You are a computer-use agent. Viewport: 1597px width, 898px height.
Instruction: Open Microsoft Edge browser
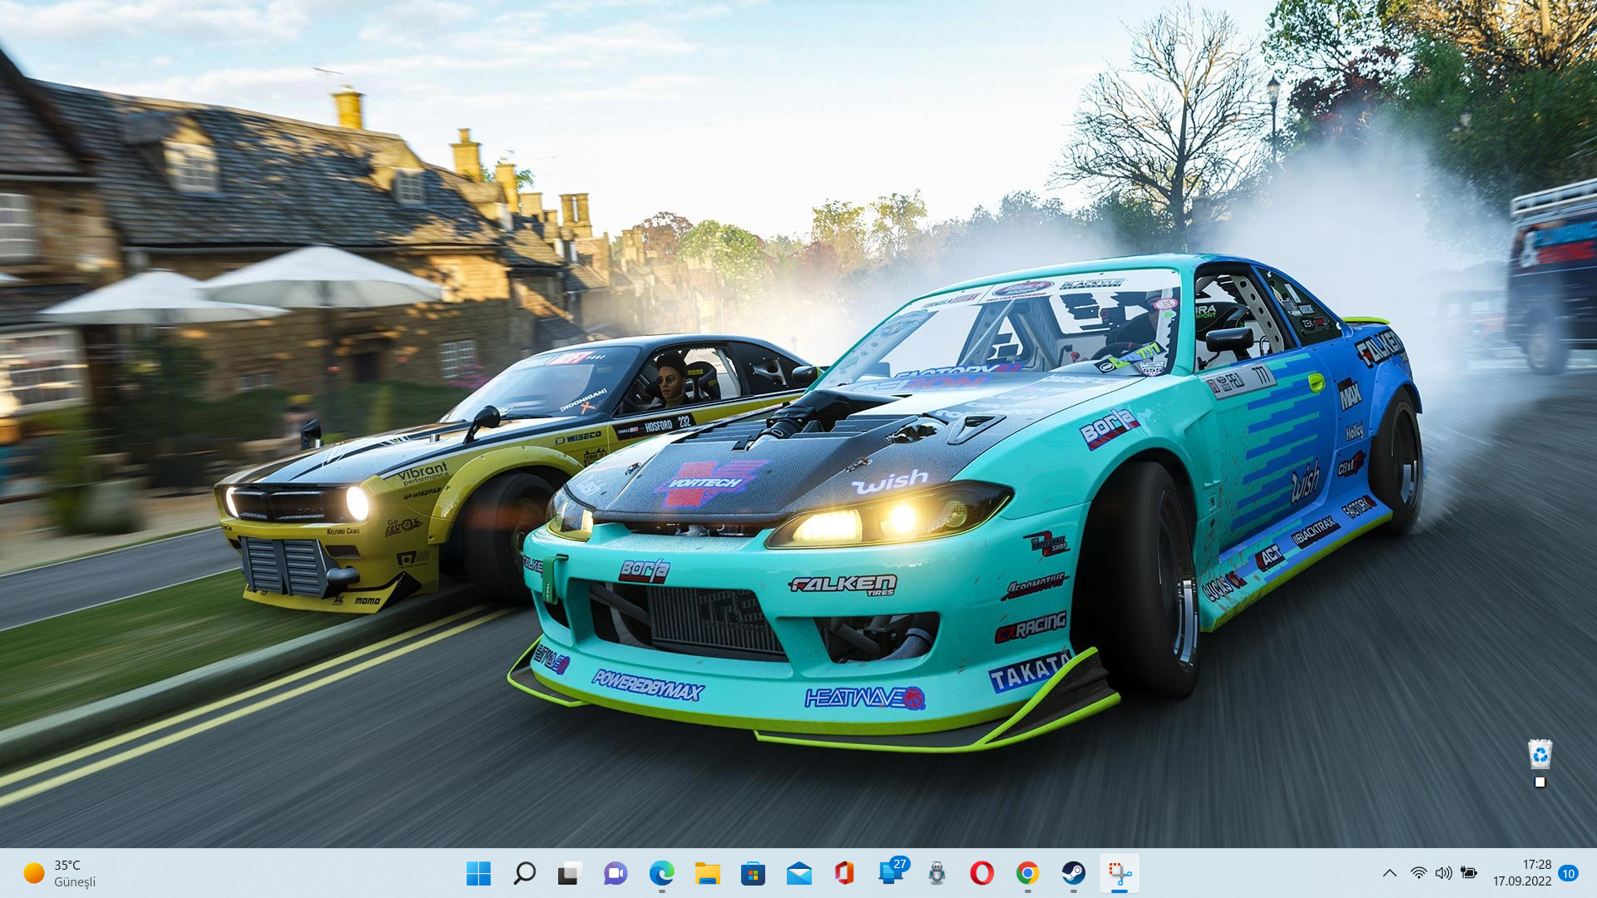pyautogui.click(x=661, y=873)
